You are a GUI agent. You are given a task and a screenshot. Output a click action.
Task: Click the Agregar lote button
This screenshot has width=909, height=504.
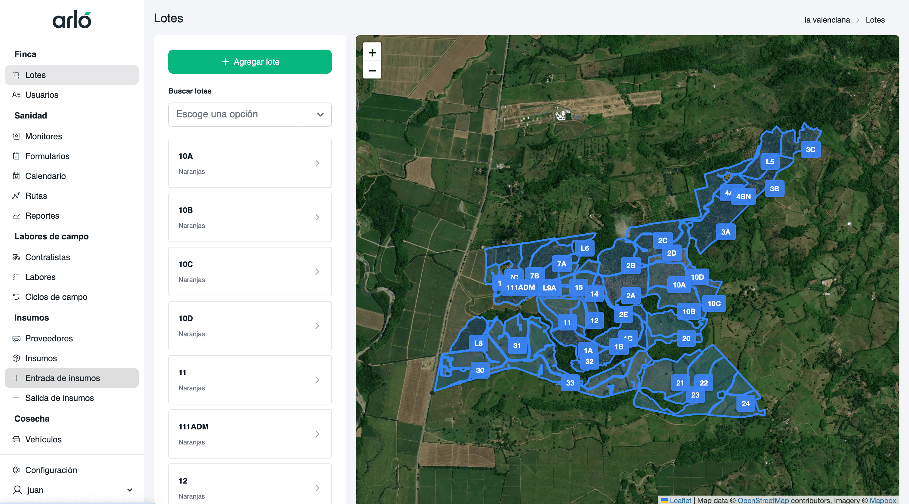[250, 62]
